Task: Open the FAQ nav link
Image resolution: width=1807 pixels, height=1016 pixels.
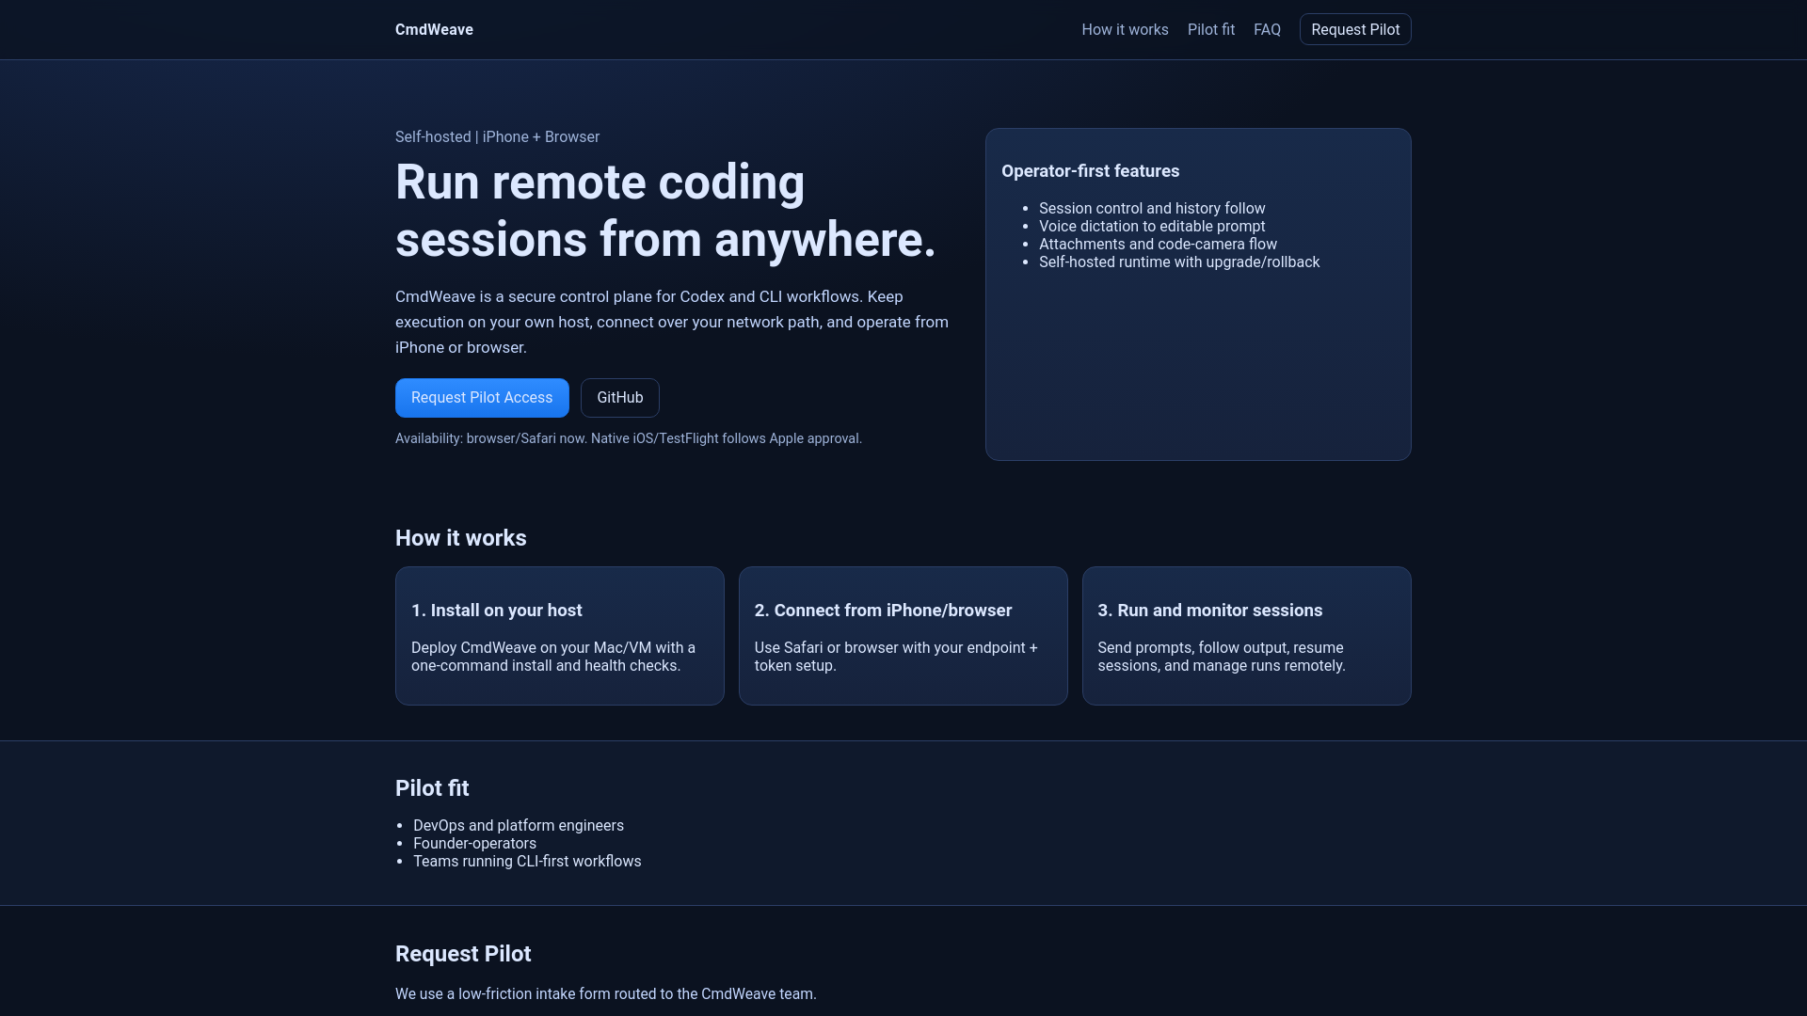Action: 1267,29
